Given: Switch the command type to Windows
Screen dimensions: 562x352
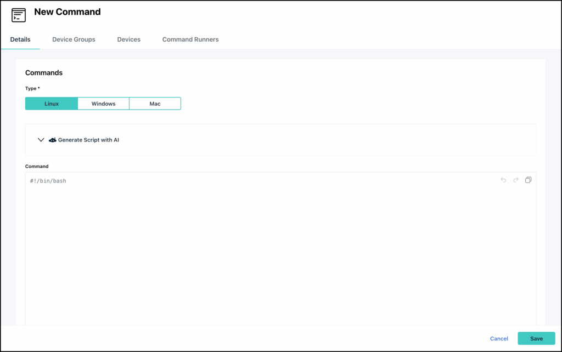Looking at the screenshot, I should click(x=103, y=103).
